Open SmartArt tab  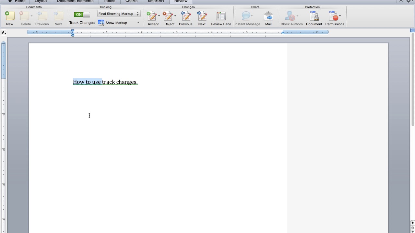pyautogui.click(x=156, y=1)
